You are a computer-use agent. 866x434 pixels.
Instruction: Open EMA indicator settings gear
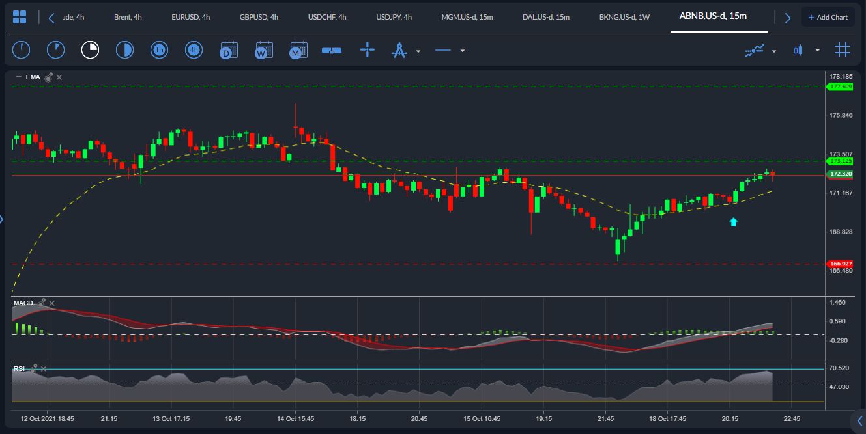coord(49,77)
